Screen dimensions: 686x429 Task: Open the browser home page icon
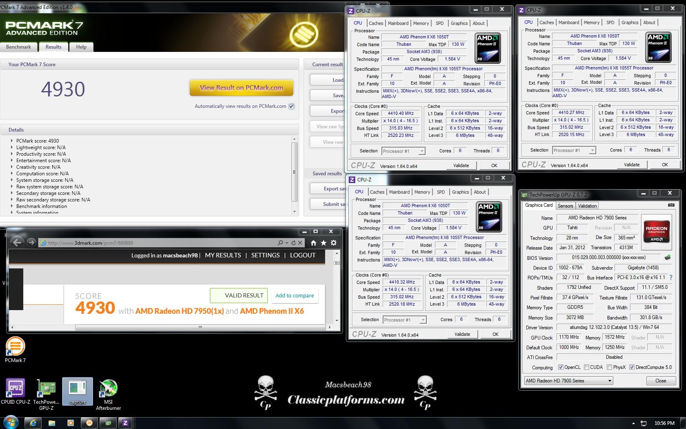point(314,243)
